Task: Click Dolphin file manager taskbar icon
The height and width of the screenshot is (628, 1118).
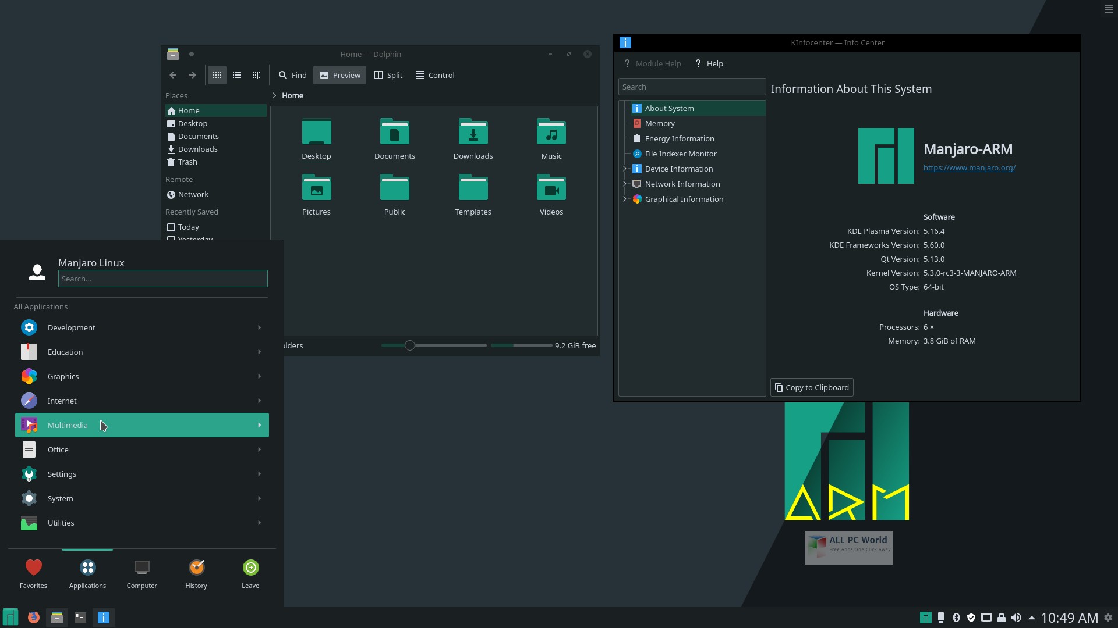Action: click(56, 617)
